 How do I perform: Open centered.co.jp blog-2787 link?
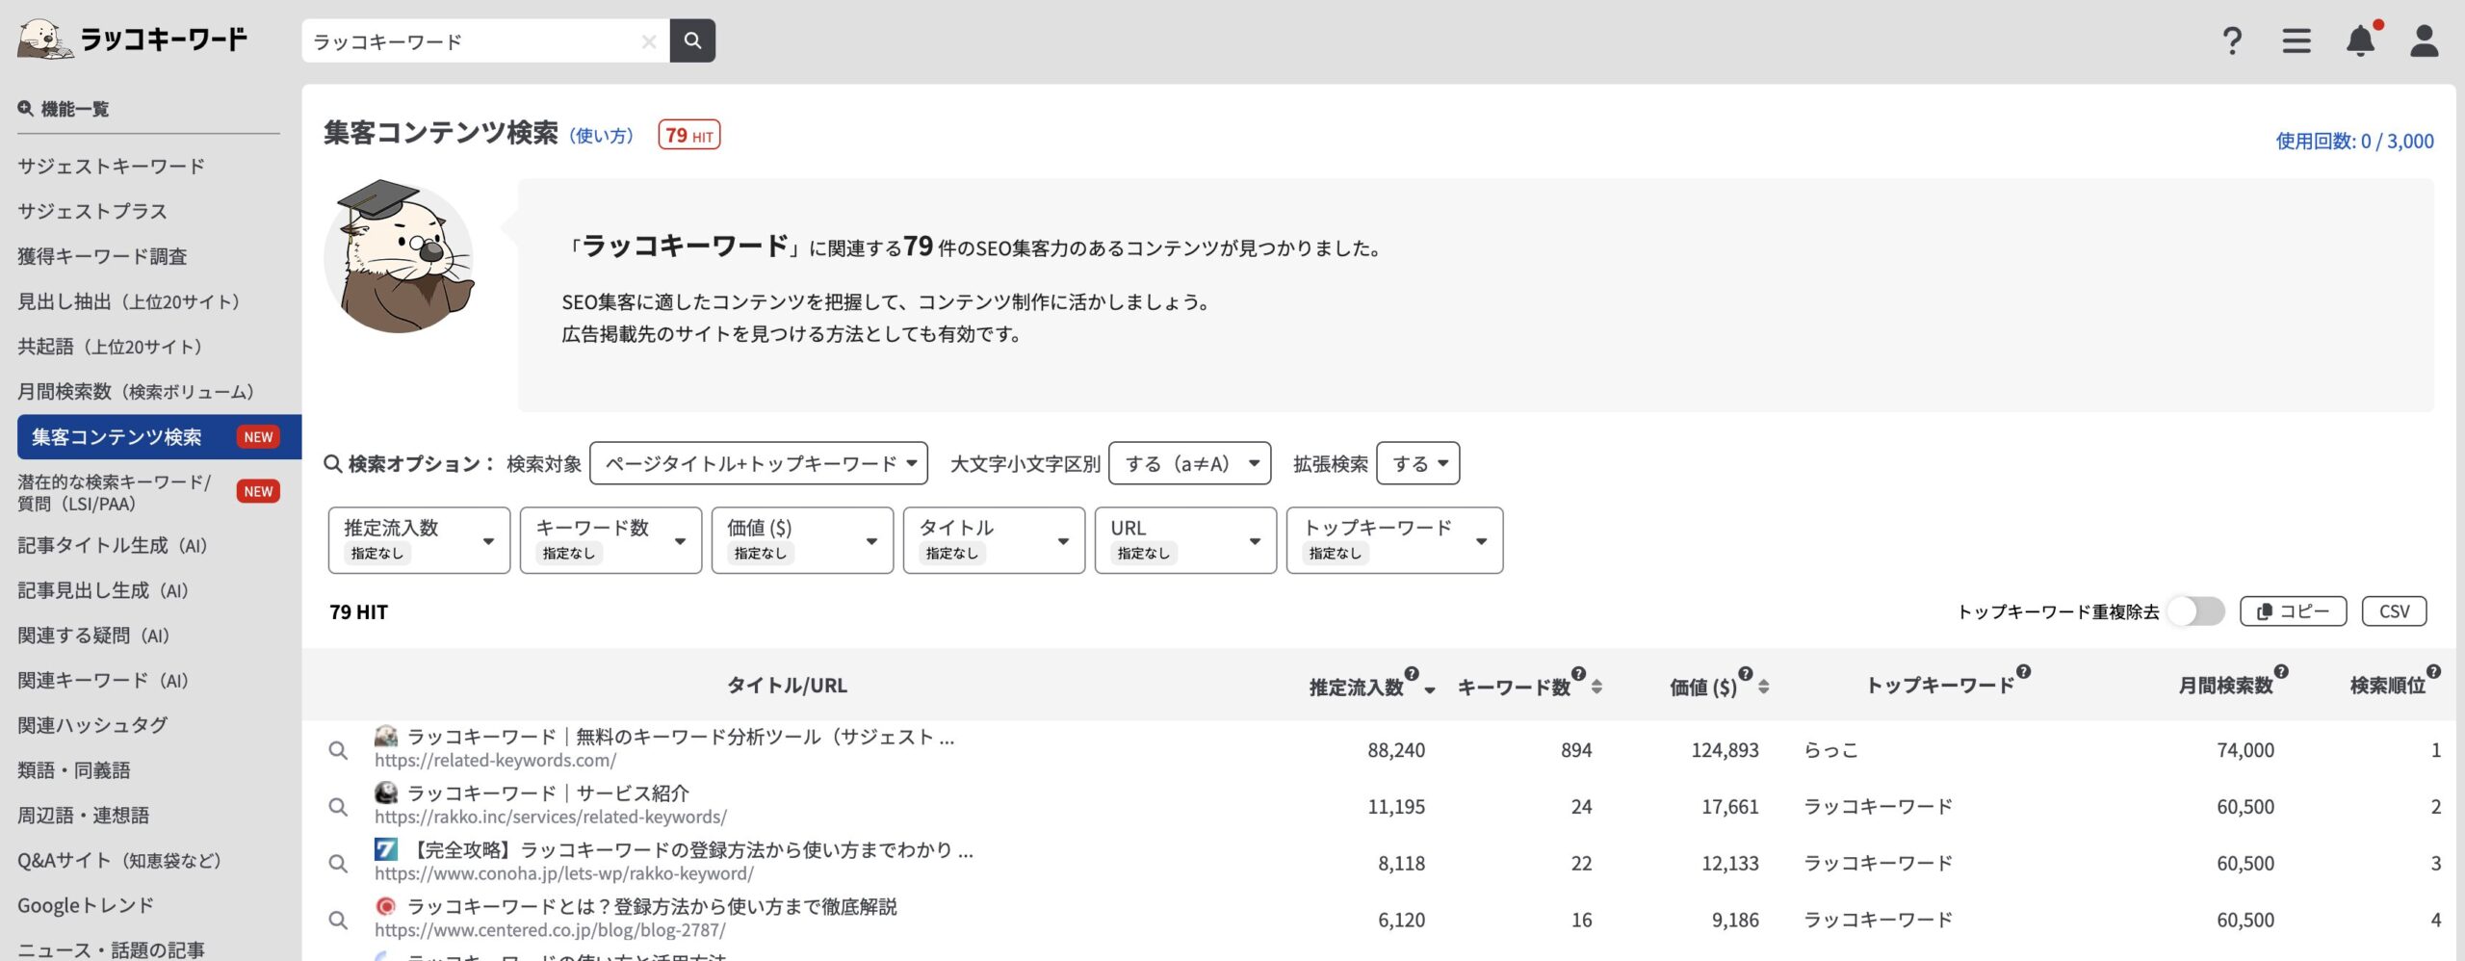pos(550,930)
